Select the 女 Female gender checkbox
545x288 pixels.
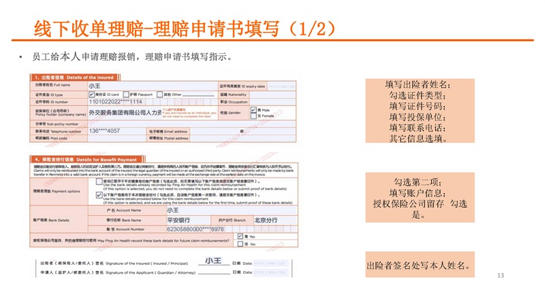point(253,116)
